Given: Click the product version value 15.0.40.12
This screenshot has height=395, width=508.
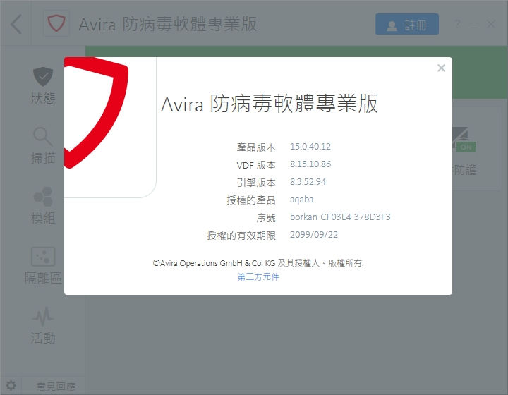Looking at the screenshot, I should click(310, 147).
